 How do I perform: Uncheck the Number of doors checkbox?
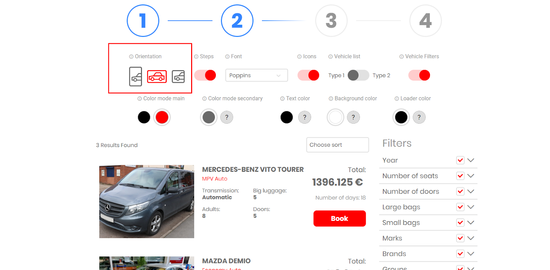tap(460, 191)
